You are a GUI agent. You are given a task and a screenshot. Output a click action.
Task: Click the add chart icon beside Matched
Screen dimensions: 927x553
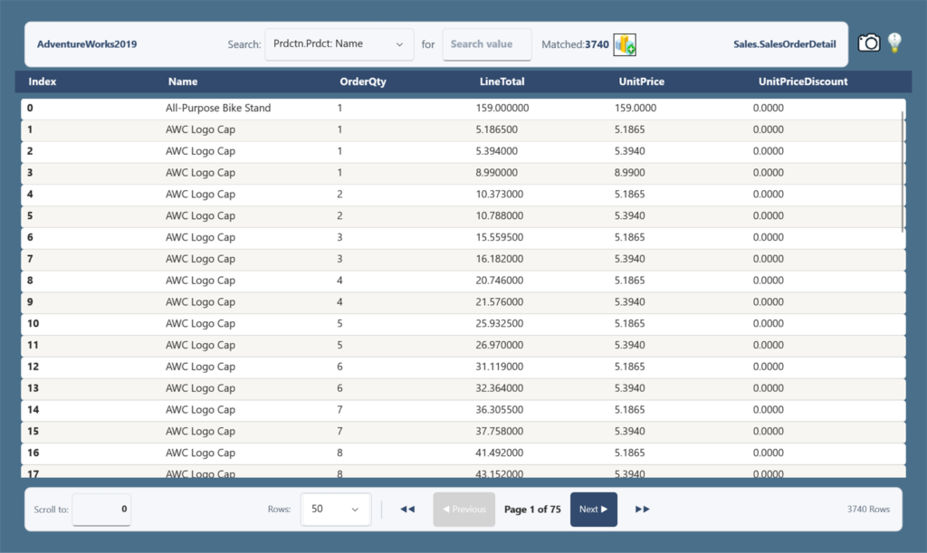click(x=625, y=44)
